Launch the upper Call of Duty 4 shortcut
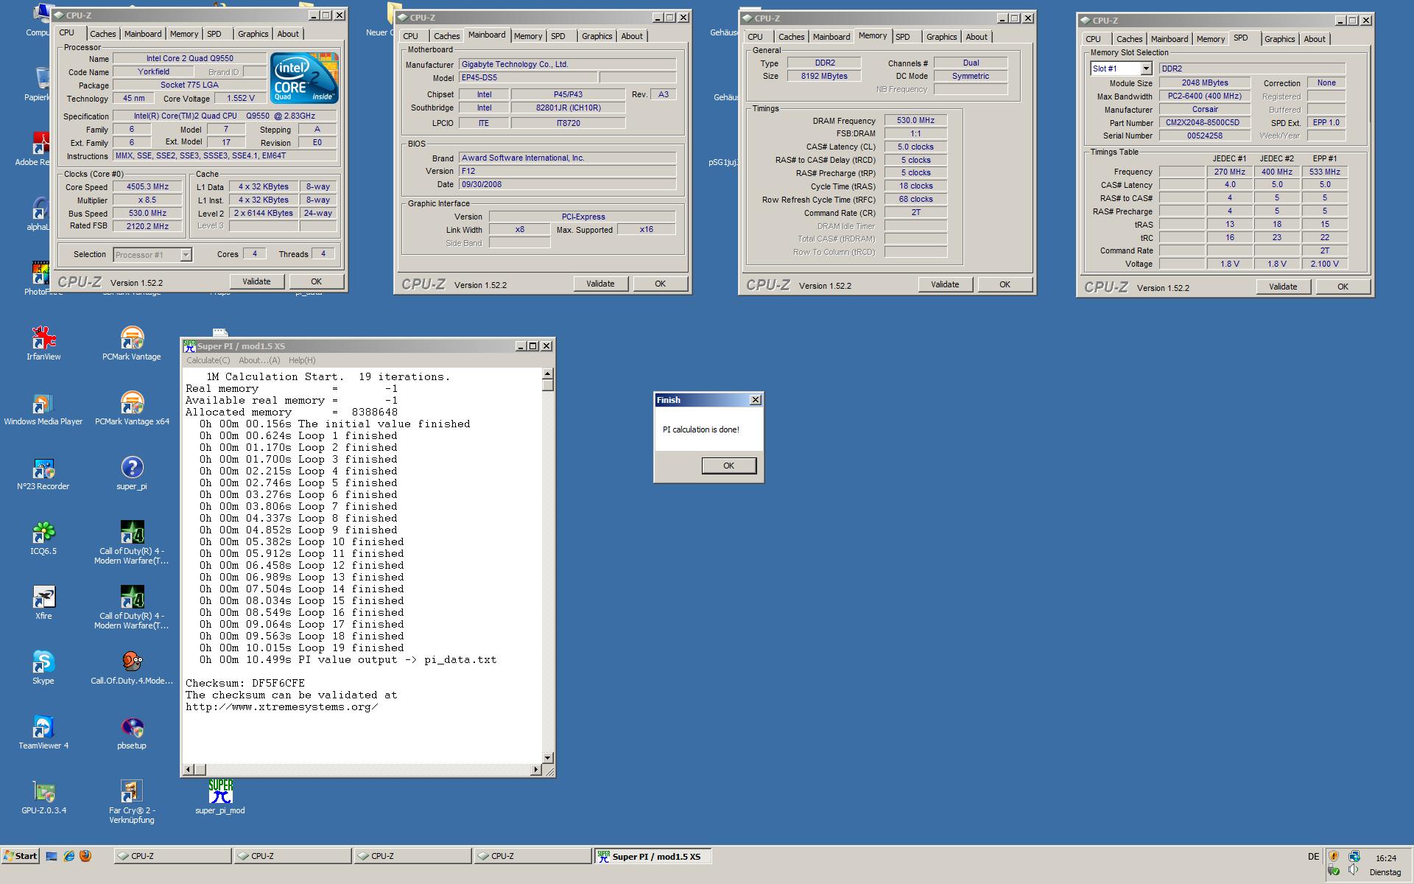 pyautogui.click(x=132, y=542)
